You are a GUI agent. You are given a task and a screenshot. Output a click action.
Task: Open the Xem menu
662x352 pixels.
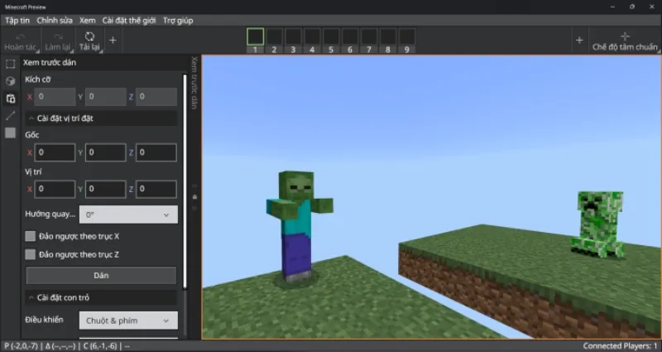pos(88,20)
